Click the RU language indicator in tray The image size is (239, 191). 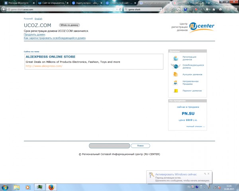189,187
